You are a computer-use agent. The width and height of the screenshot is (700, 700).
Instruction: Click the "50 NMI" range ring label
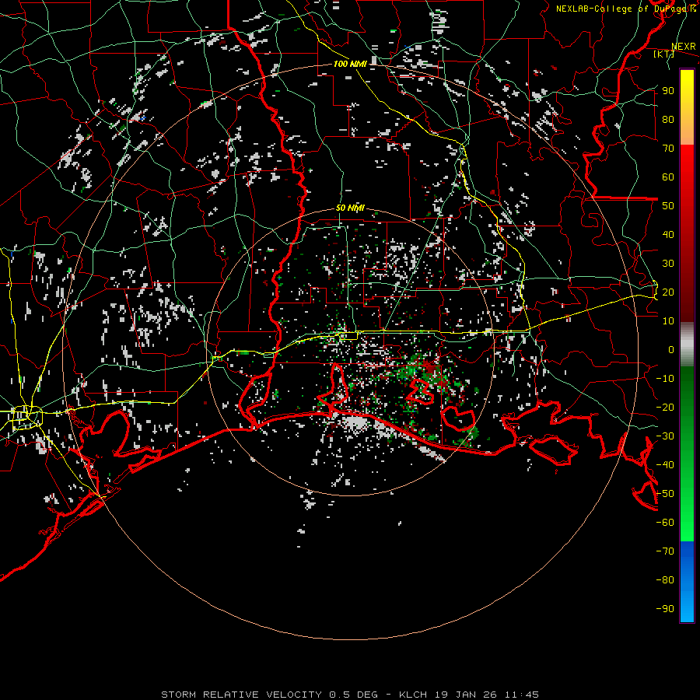350,208
